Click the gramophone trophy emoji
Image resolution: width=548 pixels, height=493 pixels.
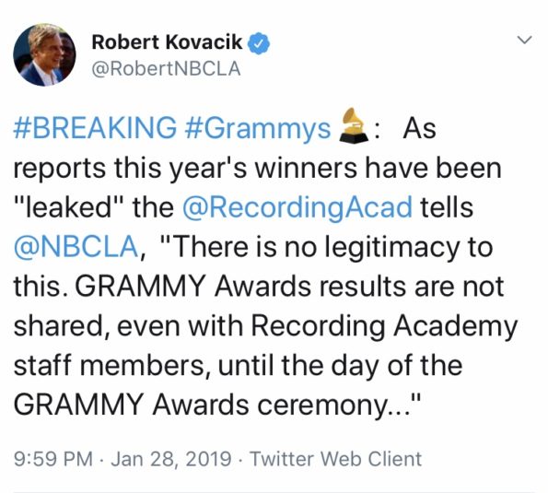[x=354, y=125]
